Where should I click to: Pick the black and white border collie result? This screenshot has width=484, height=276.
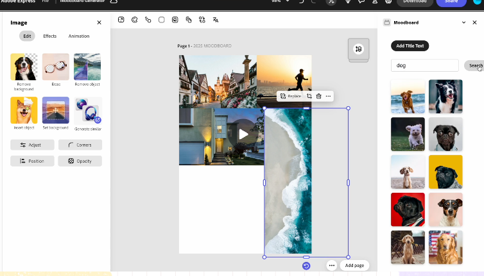pyautogui.click(x=445, y=97)
